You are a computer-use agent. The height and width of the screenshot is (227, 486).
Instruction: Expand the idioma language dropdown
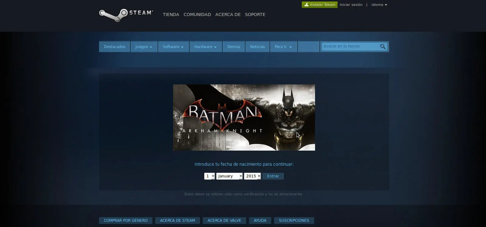379,5
